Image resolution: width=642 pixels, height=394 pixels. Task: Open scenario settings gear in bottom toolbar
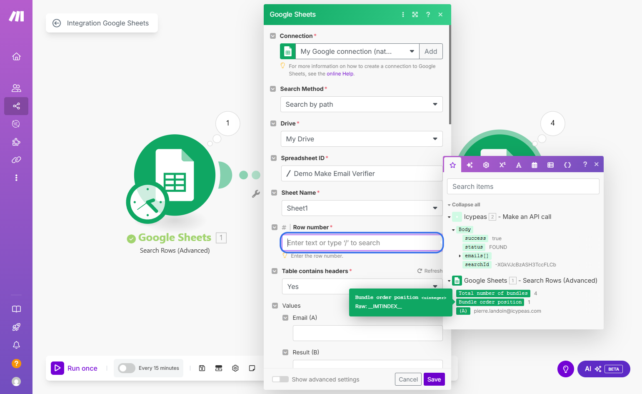coord(235,368)
